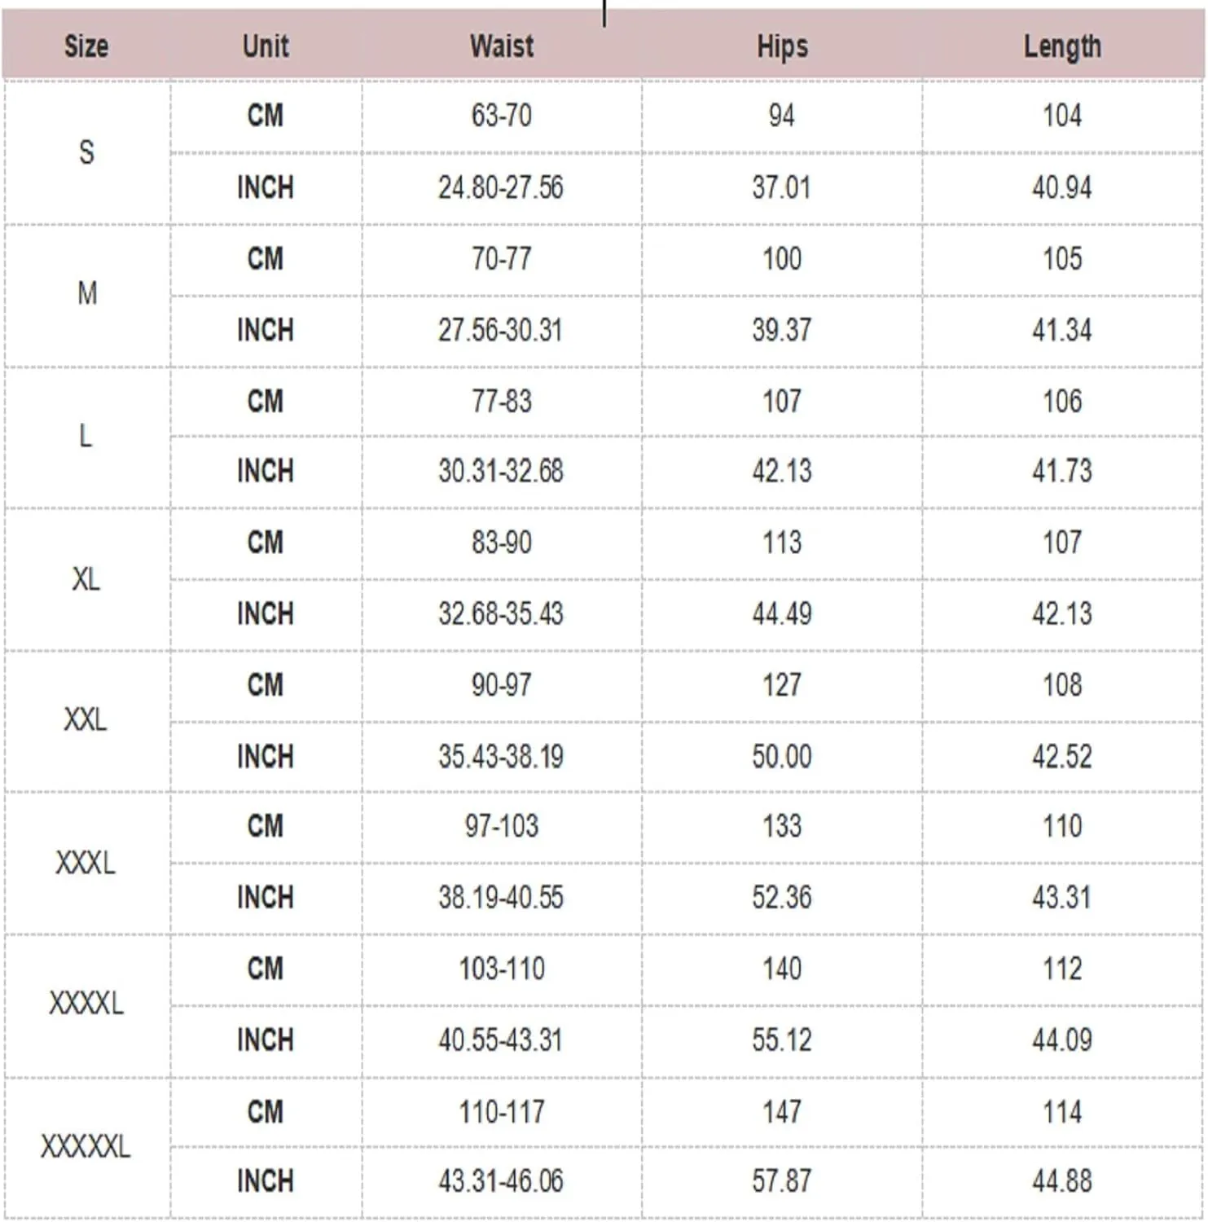This screenshot has width=1208, height=1222.
Task: Click the Waist column header
Action: 502,46
